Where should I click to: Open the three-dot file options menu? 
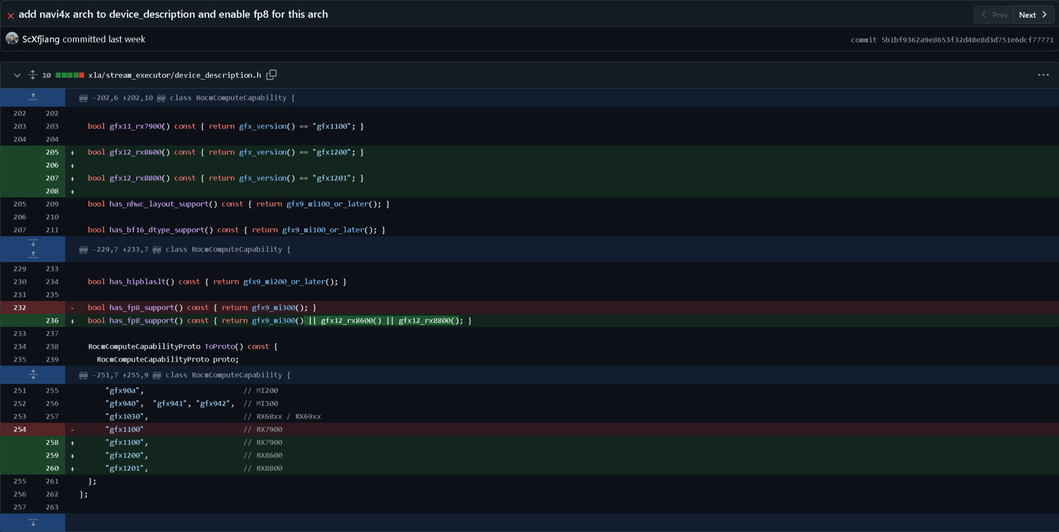pyautogui.click(x=1042, y=75)
